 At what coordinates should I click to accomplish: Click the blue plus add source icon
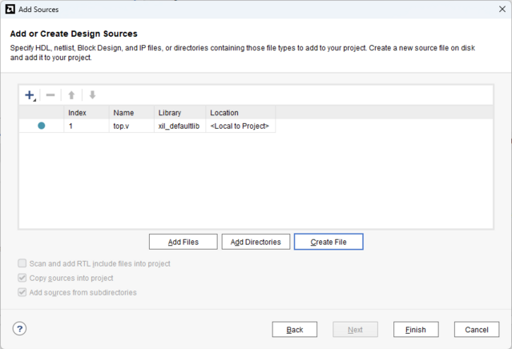coord(30,95)
